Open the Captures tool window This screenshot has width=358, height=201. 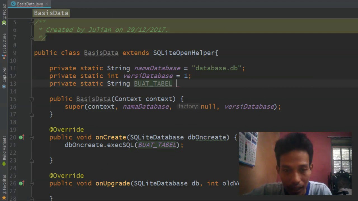(x=4, y=78)
